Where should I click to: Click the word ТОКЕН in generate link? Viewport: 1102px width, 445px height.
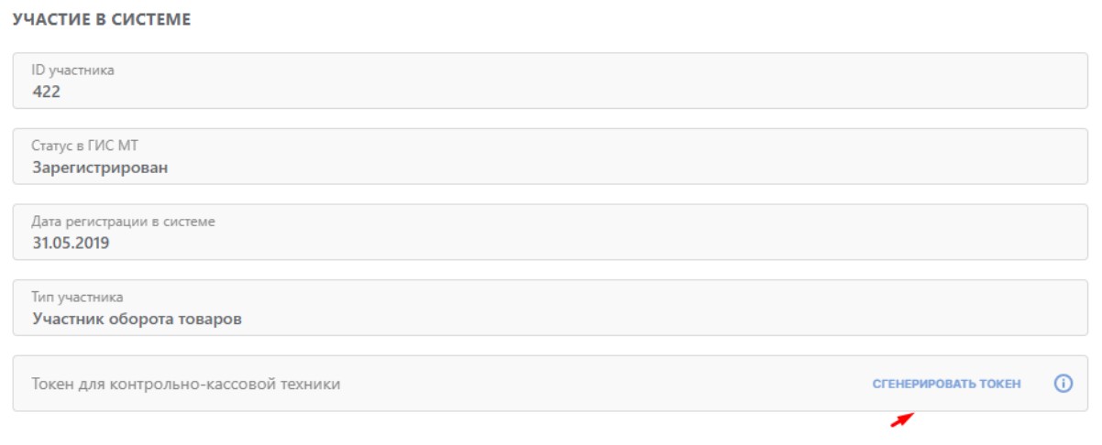tap(999, 385)
